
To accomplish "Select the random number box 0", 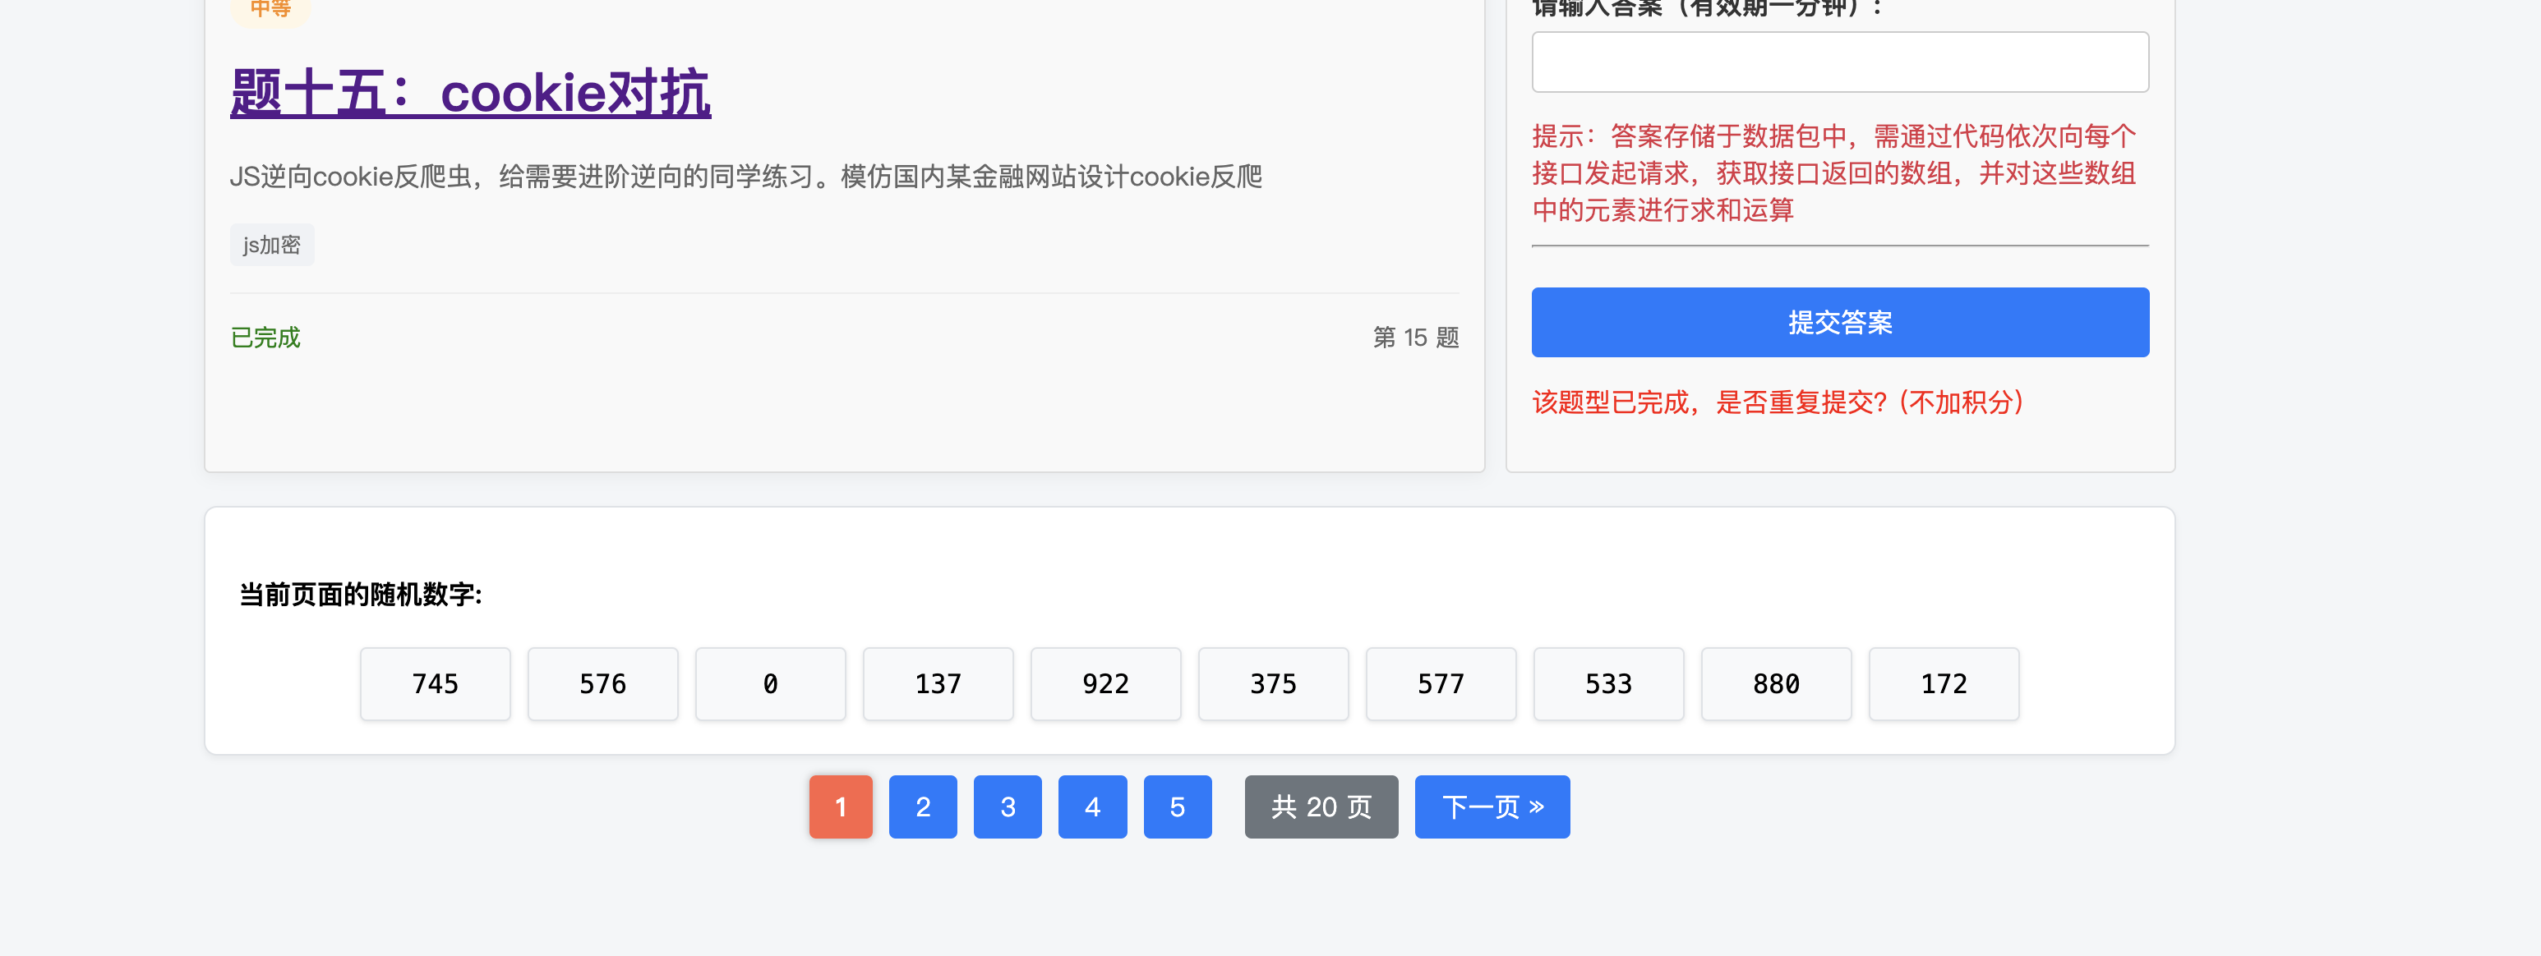I will [x=770, y=684].
